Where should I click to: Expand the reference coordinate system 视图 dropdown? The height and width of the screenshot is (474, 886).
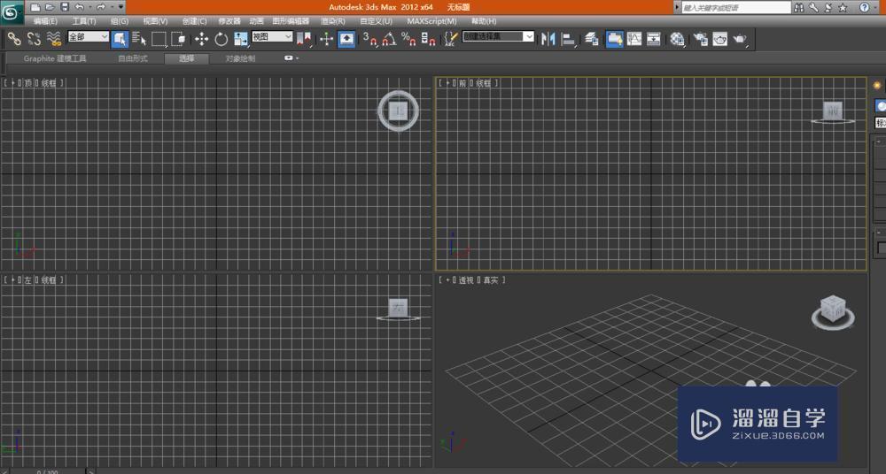pos(272,37)
